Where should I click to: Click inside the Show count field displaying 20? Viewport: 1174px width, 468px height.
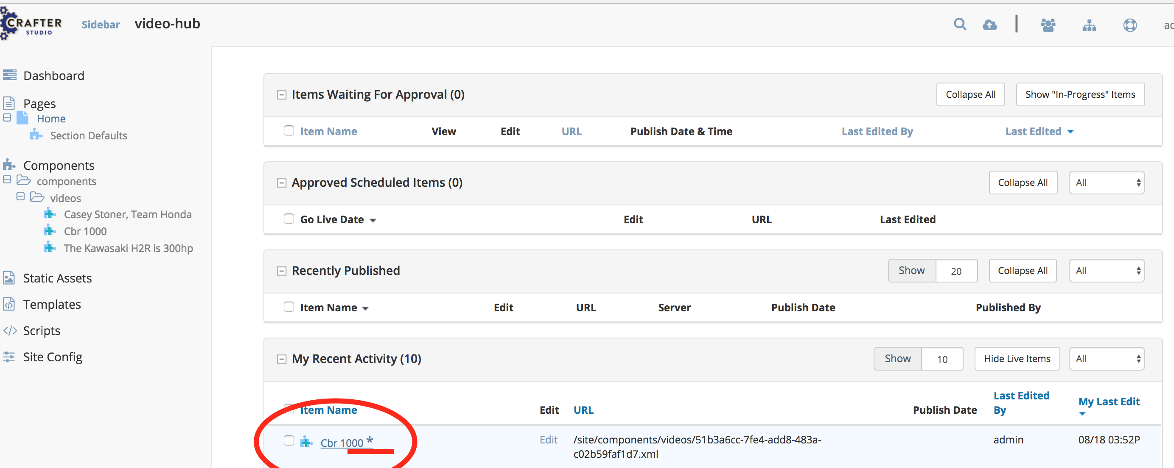pos(956,270)
